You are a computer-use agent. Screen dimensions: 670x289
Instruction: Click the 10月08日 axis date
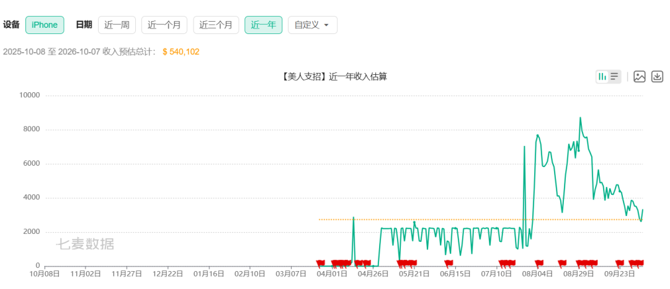(x=45, y=274)
